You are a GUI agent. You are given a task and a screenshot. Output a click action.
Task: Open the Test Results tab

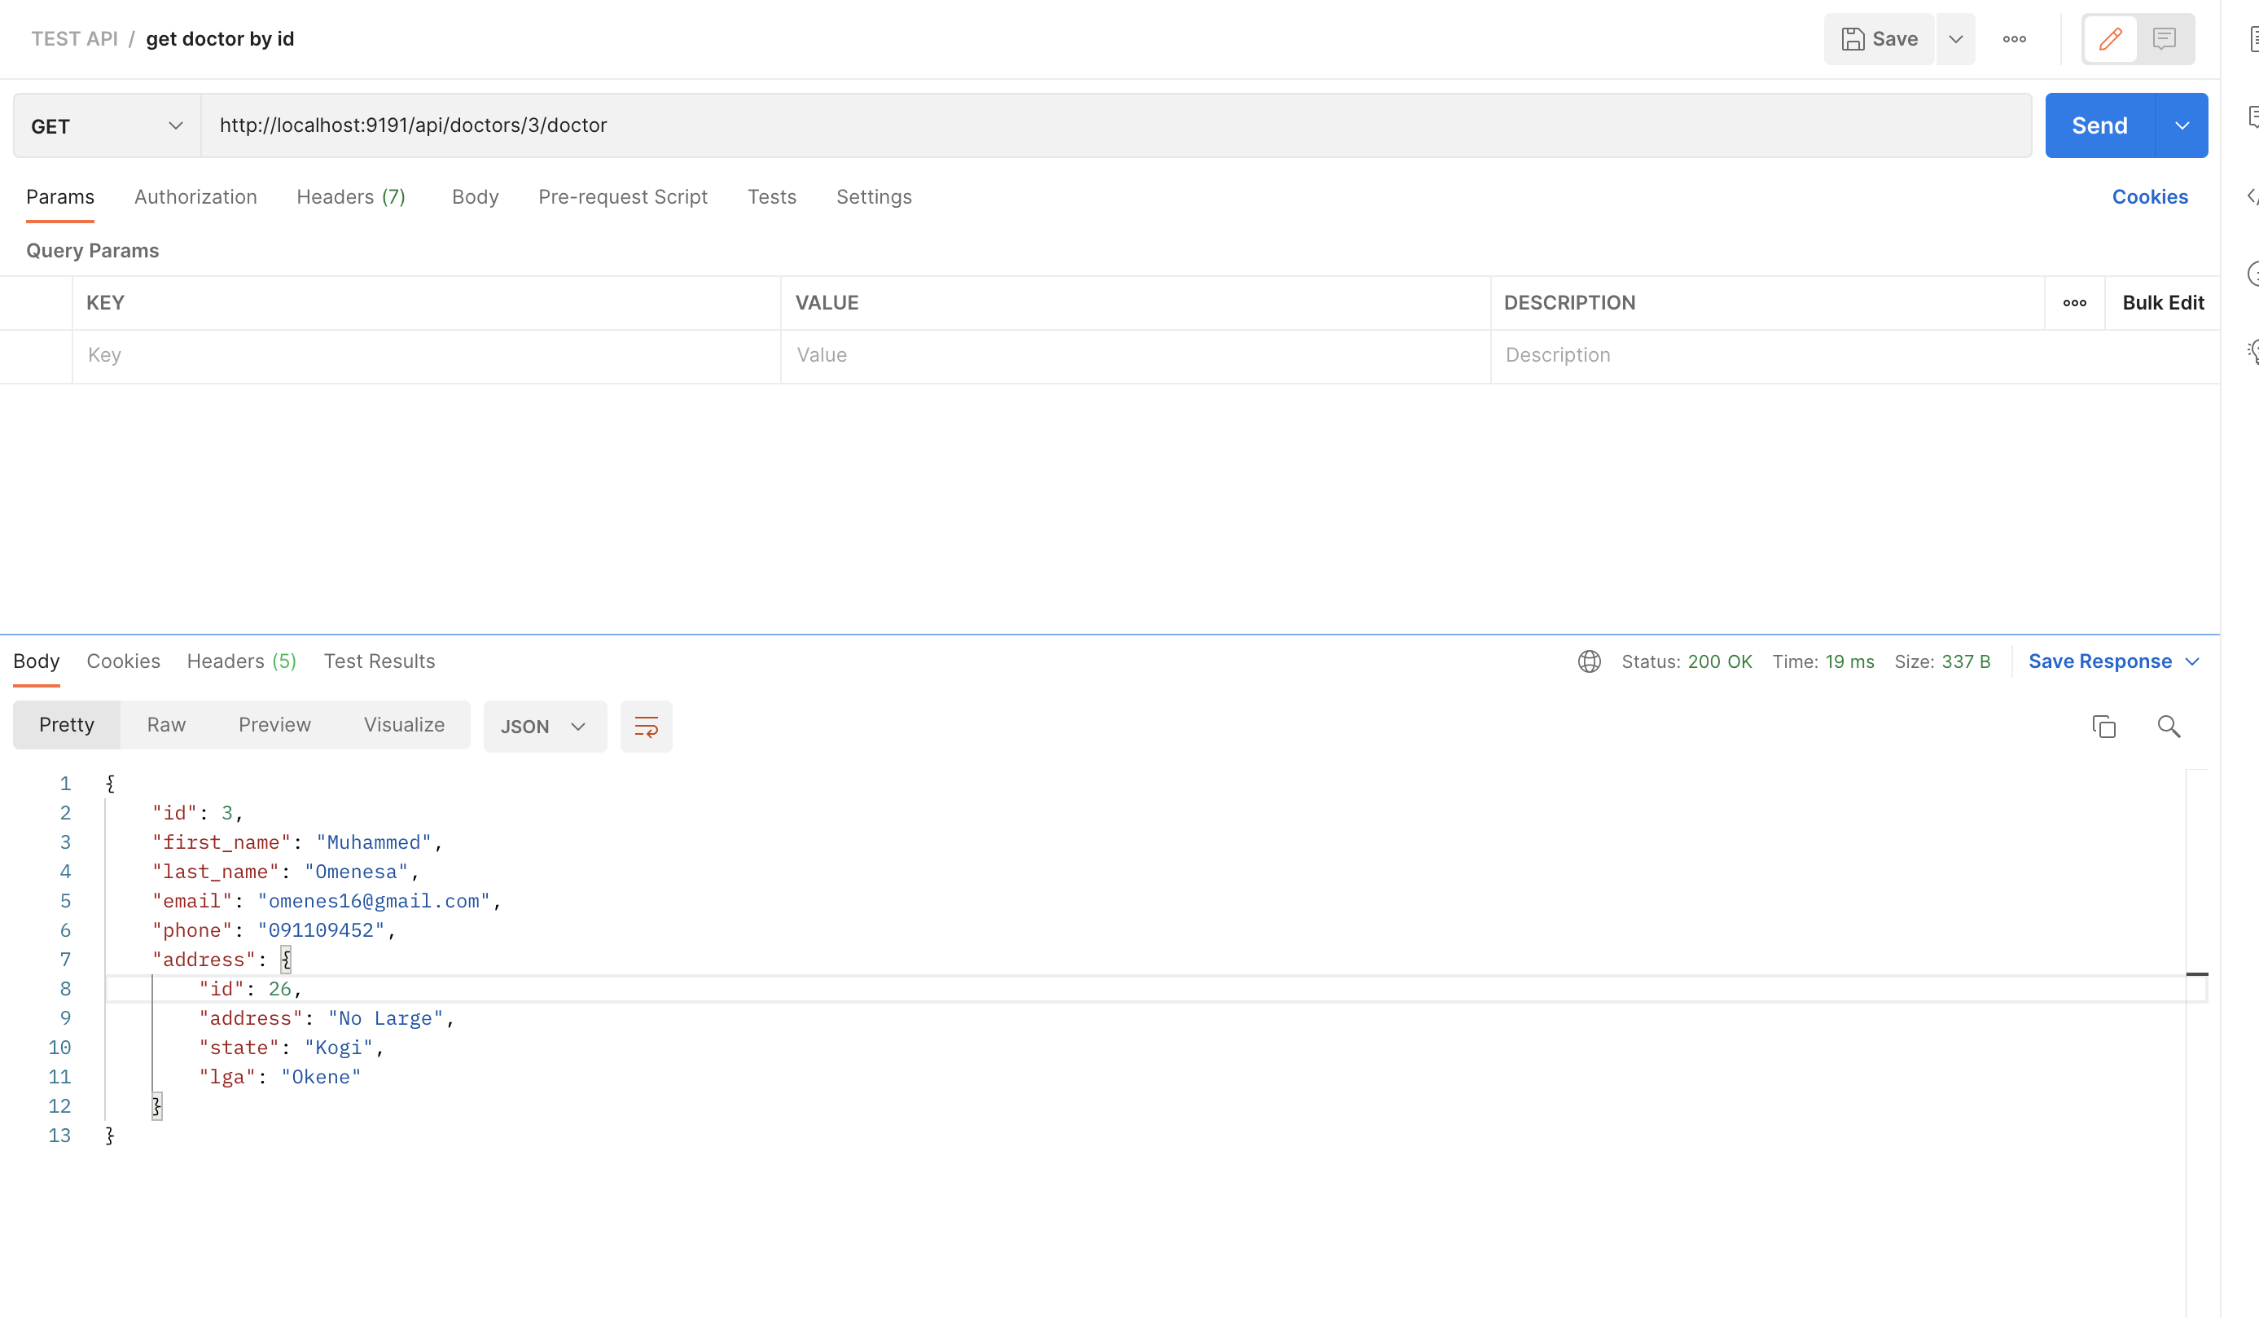coord(379,661)
